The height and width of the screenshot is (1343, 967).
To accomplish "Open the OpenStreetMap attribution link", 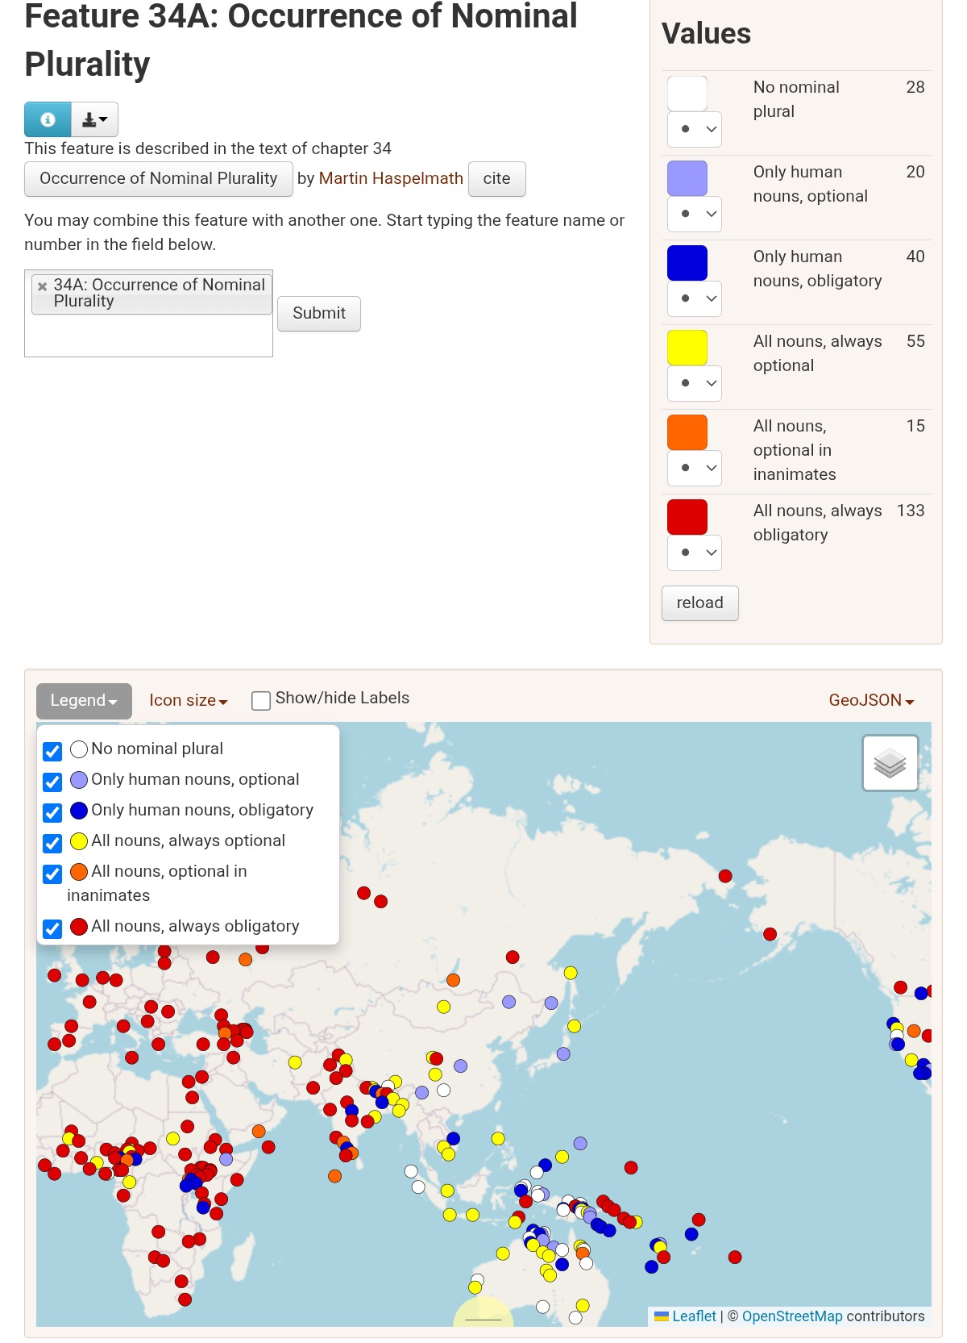I will pos(792,1316).
